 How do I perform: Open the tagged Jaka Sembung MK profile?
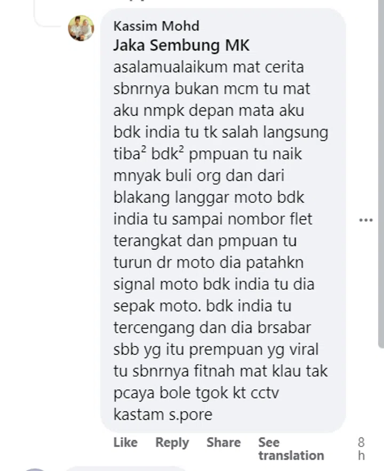[x=181, y=46]
